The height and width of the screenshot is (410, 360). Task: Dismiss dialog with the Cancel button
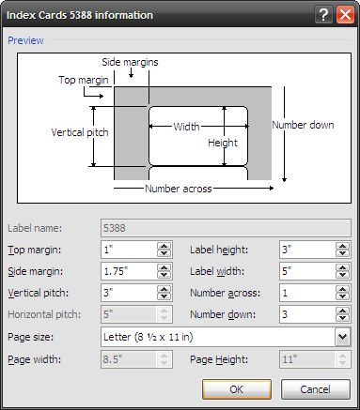click(x=315, y=389)
